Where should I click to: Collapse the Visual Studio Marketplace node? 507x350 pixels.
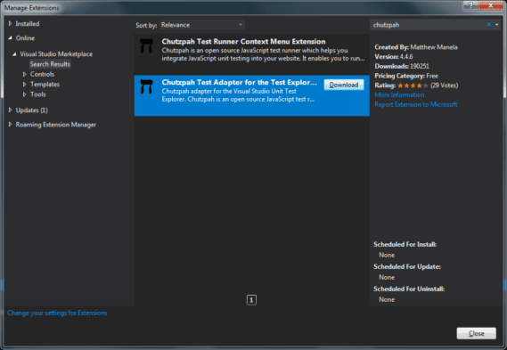(14, 54)
